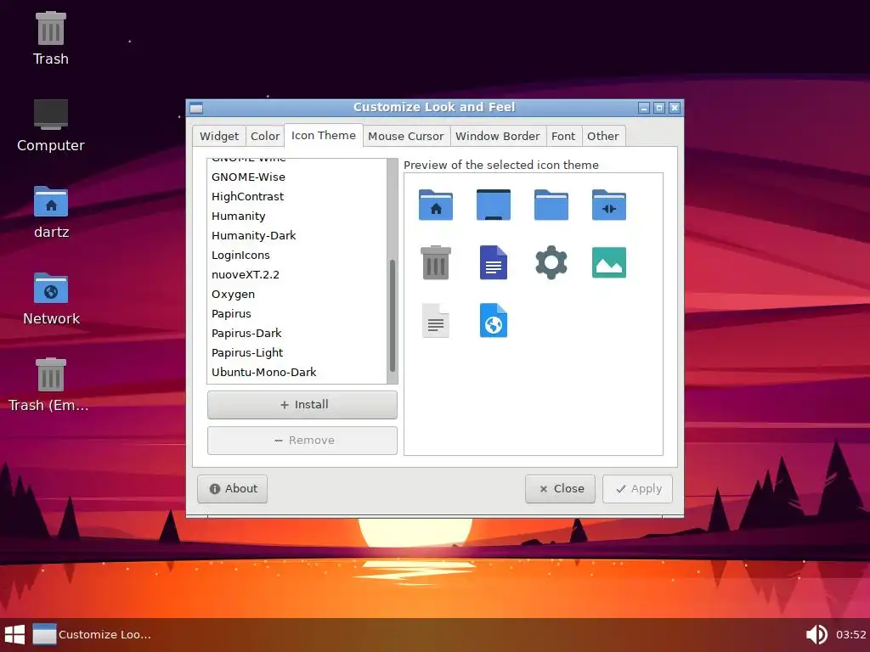
Task: Switch to the Font tab
Action: [563, 137]
